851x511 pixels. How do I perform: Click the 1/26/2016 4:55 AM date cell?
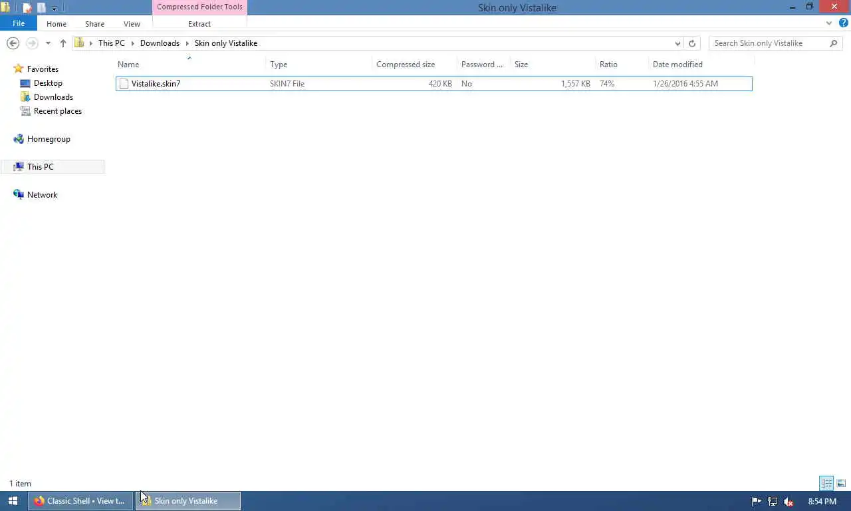click(685, 84)
